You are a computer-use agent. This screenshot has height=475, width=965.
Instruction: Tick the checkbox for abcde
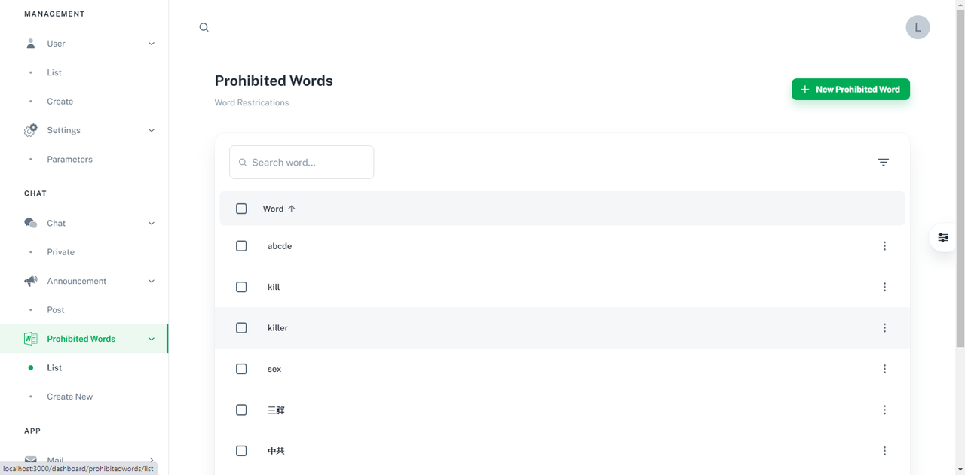pos(241,246)
